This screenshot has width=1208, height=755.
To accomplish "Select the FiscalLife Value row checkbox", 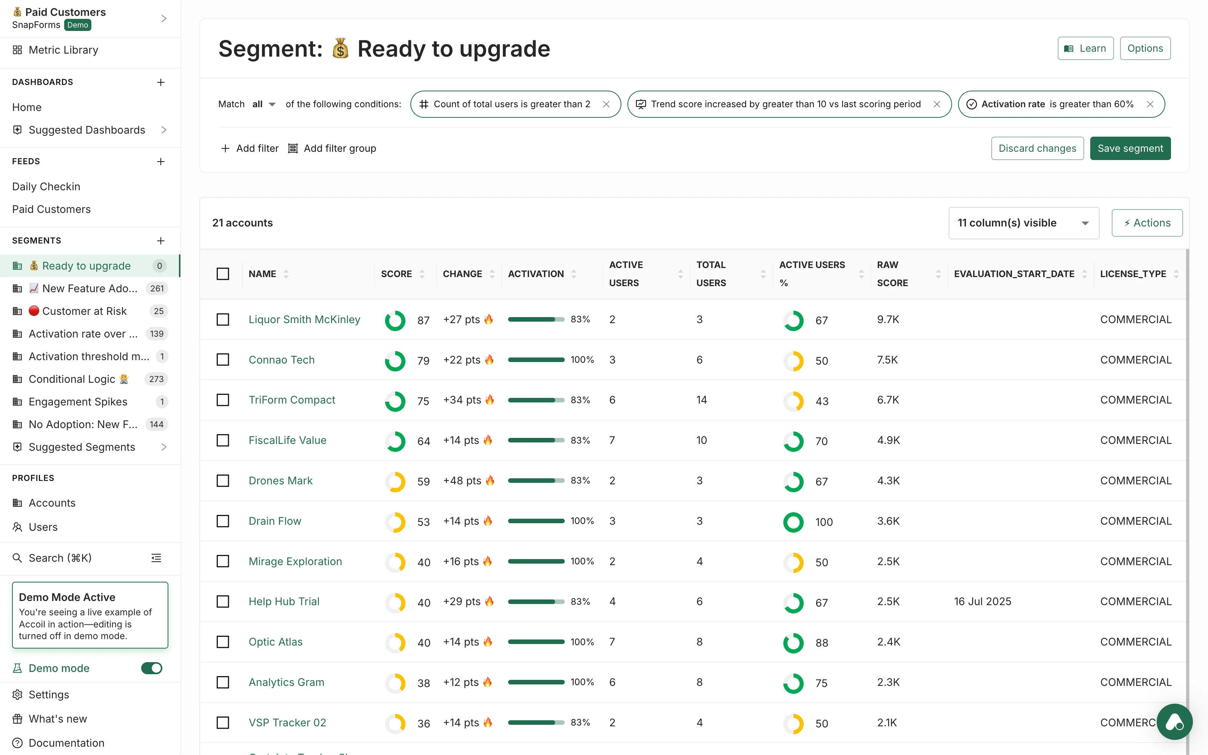I will pyautogui.click(x=223, y=441).
